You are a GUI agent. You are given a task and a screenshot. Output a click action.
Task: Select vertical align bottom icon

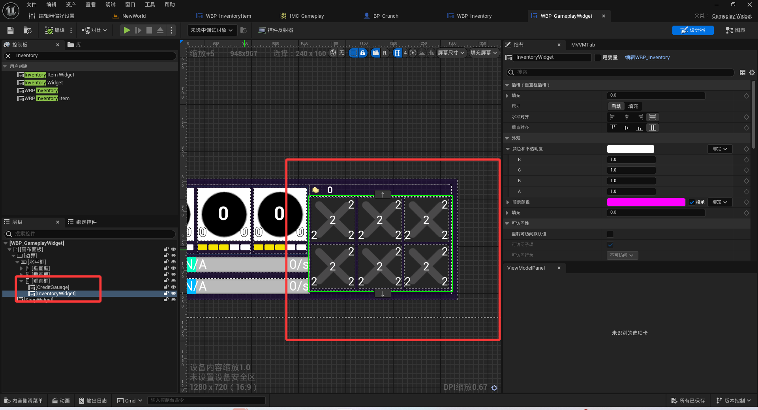[640, 128]
